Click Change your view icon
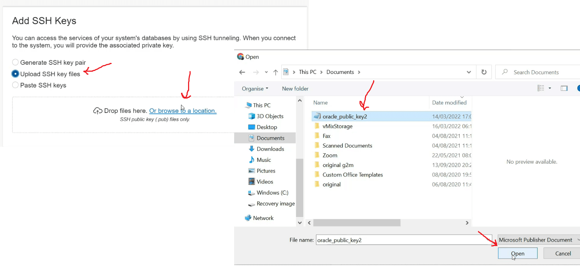580x267 pixels. (541, 88)
